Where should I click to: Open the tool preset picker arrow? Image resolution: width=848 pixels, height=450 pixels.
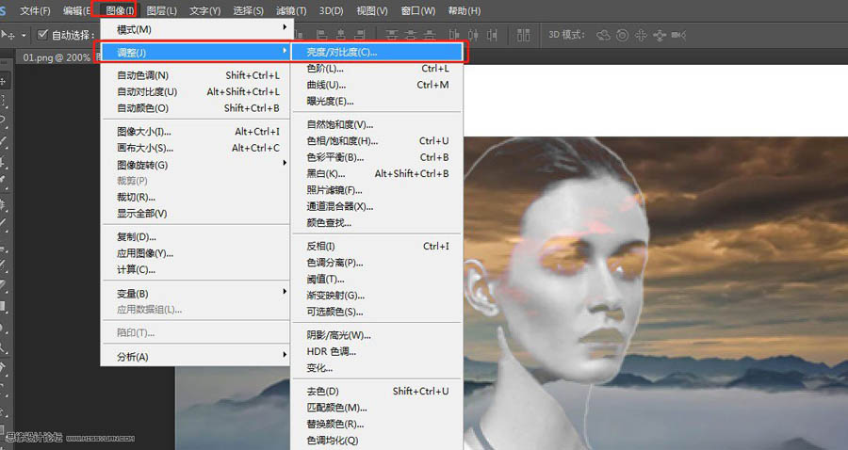(24, 36)
